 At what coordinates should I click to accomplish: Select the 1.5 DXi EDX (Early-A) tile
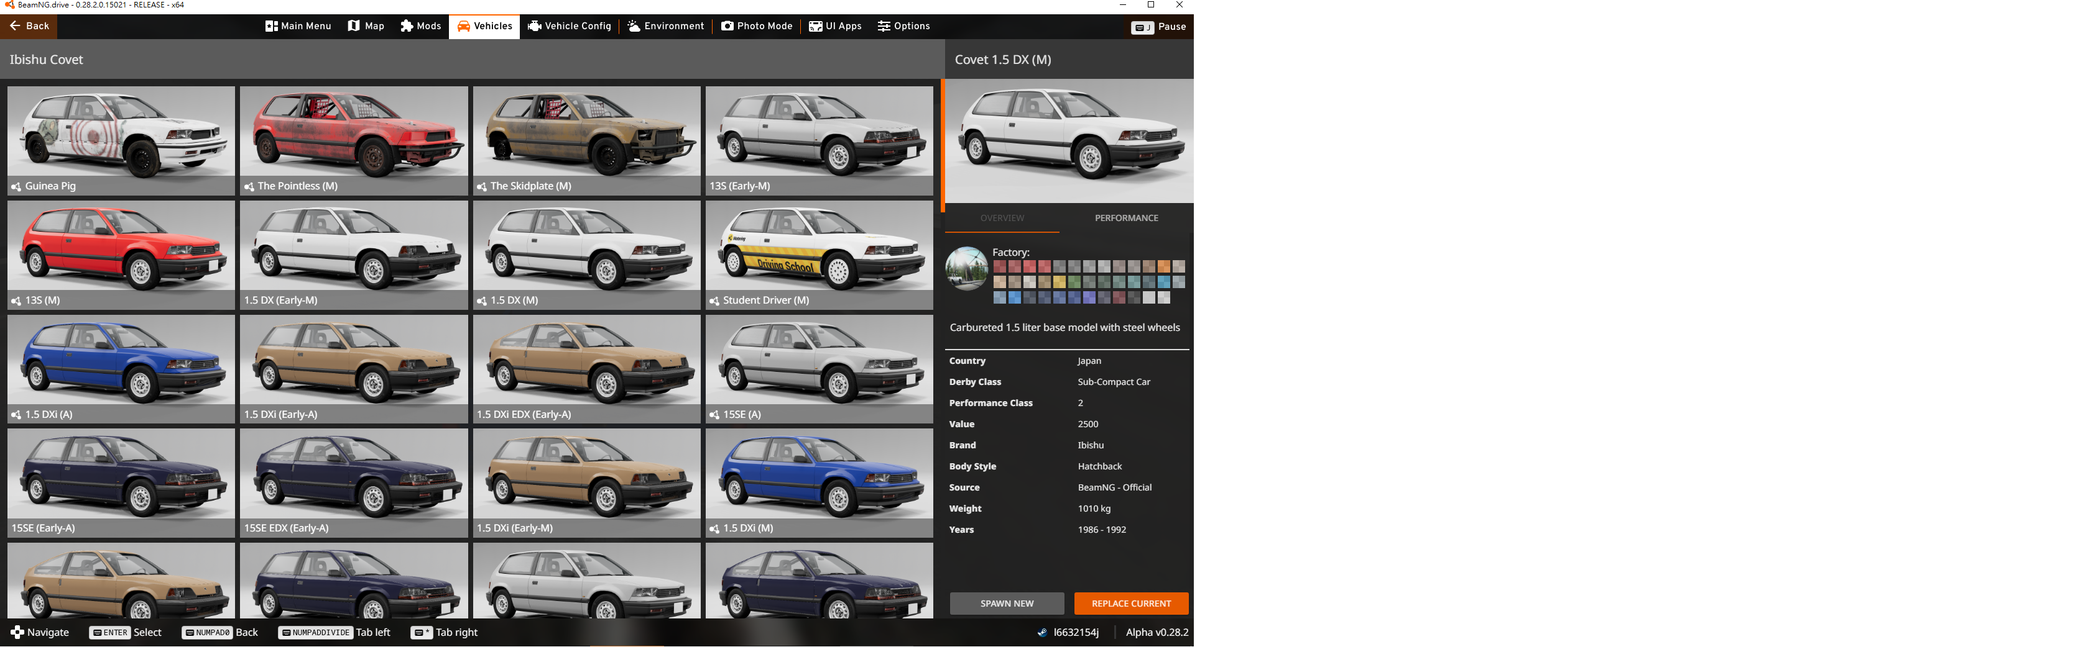click(x=586, y=369)
